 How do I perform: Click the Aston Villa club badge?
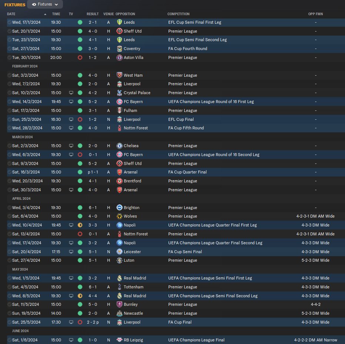119,57
